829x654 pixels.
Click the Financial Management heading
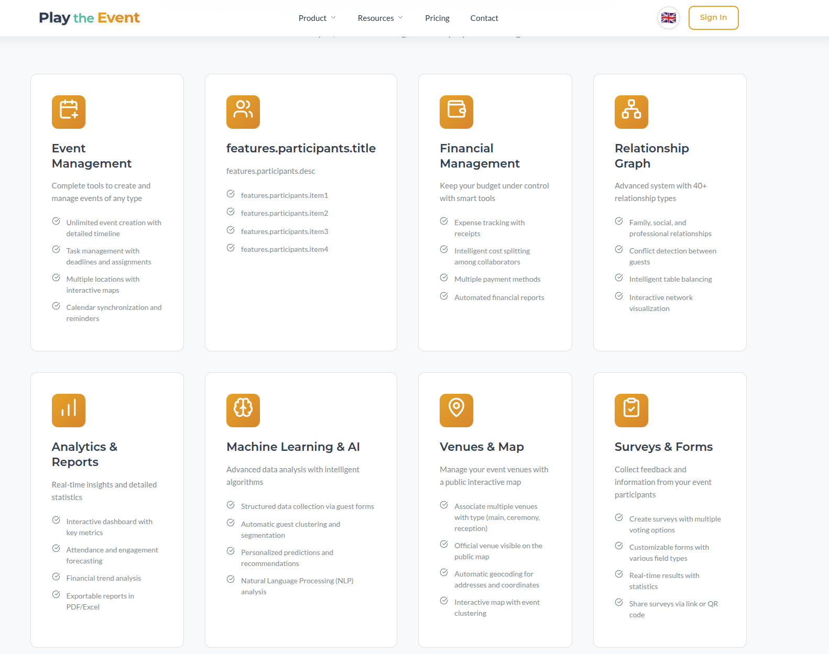coord(479,156)
